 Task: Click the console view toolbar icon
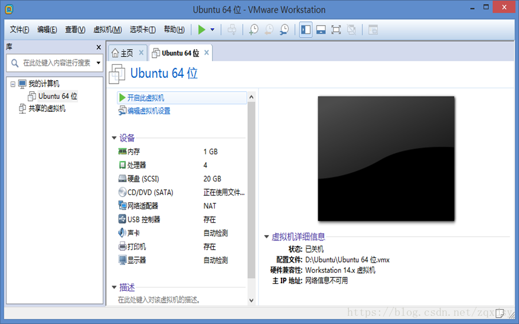pos(373,29)
